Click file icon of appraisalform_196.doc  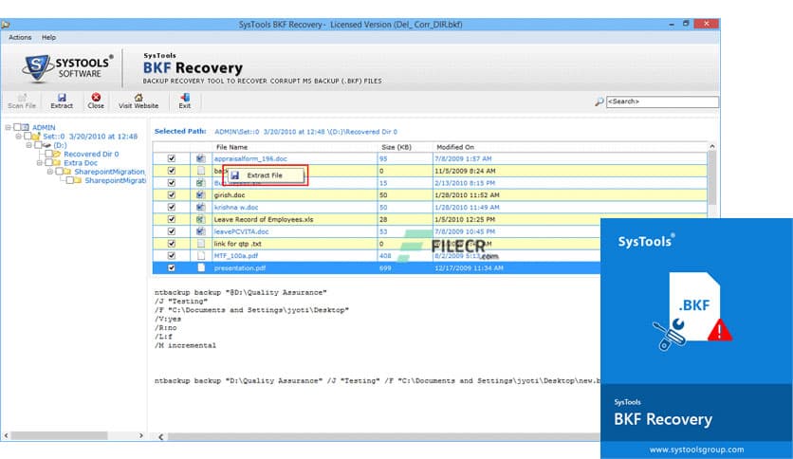tap(201, 158)
